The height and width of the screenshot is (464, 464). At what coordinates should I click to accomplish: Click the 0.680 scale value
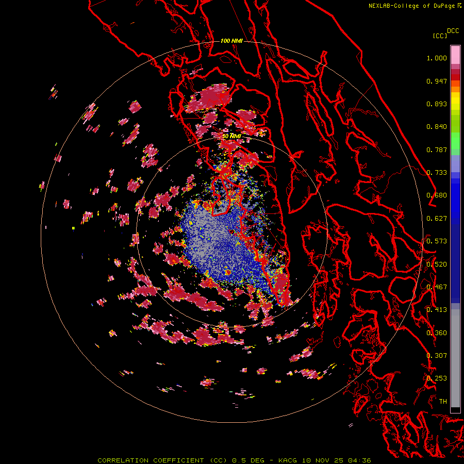click(437, 195)
